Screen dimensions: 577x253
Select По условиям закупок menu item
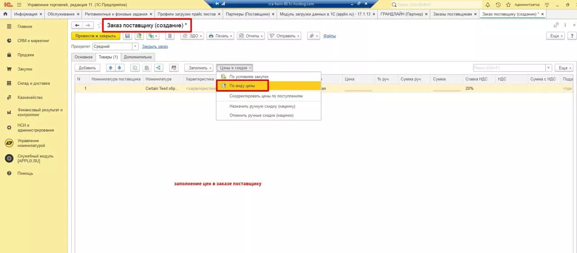pyautogui.click(x=269, y=77)
